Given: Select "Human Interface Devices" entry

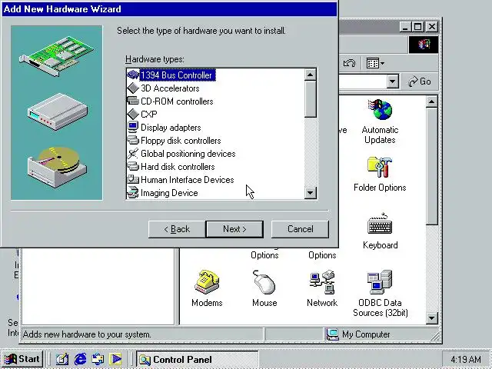Looking at the screenshot, I should pos(188,179).
